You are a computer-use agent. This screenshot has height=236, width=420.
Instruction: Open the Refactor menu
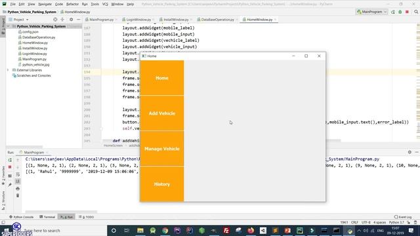tap(72, 5)
